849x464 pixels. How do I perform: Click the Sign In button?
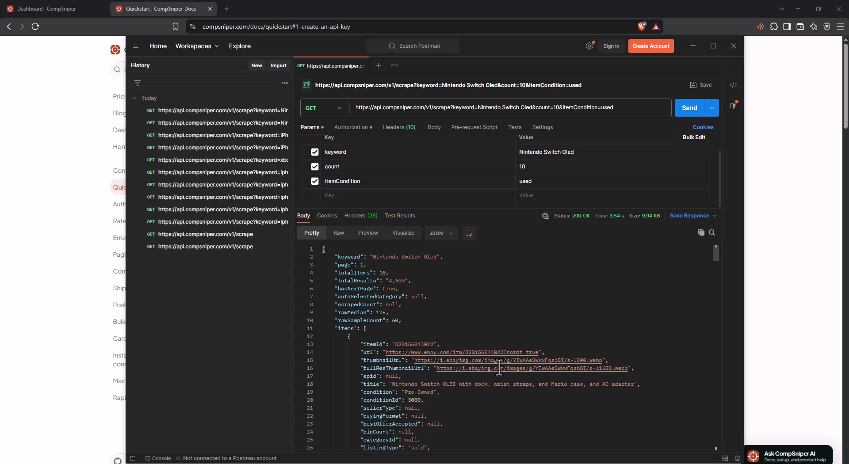point(611,46)
